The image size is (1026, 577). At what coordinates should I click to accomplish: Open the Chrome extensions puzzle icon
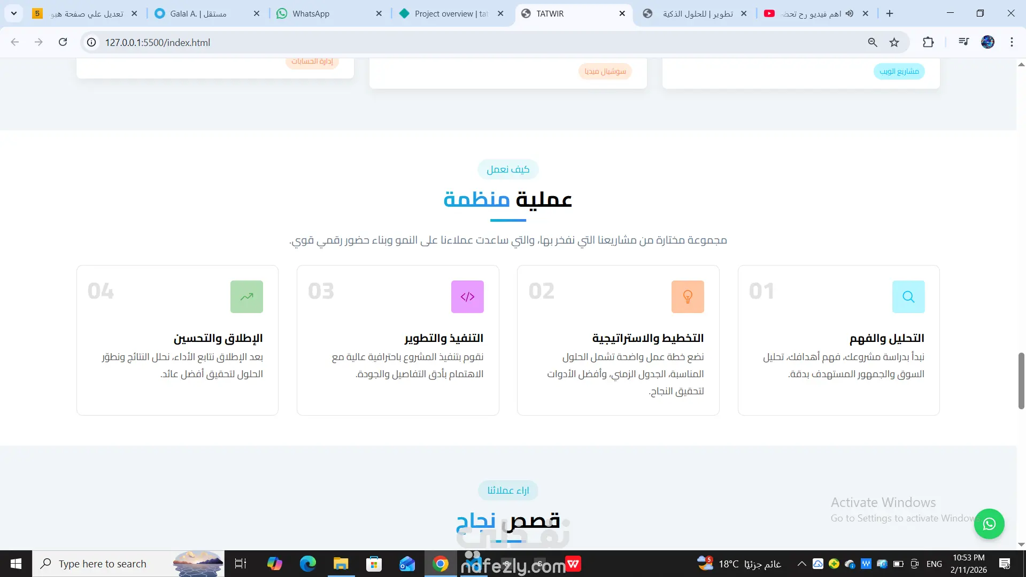tap(928, 42)
